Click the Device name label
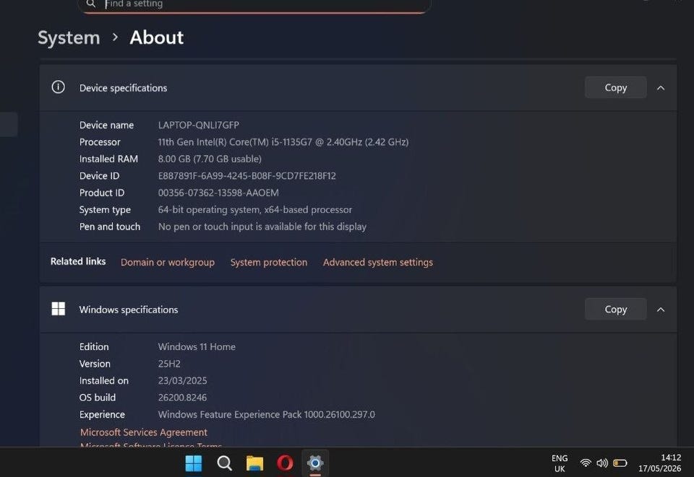The height and width of the screenshot is (477, 694). [x=107, y=125]
